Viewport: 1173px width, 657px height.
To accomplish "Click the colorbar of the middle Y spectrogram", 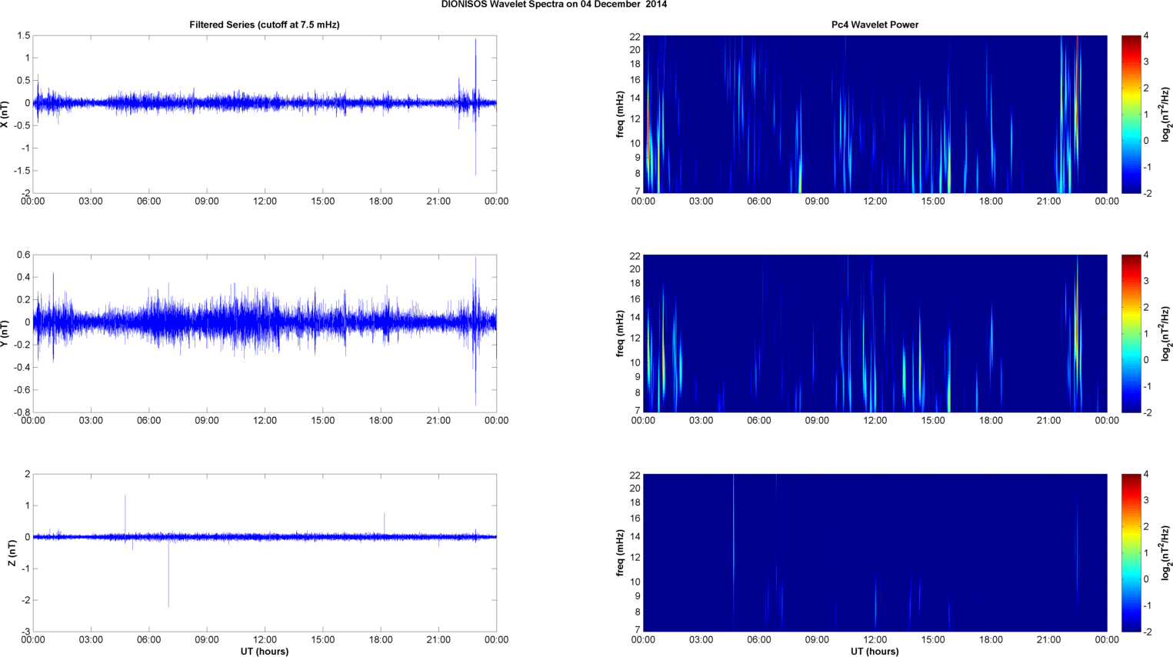I will pos(1130,333).
